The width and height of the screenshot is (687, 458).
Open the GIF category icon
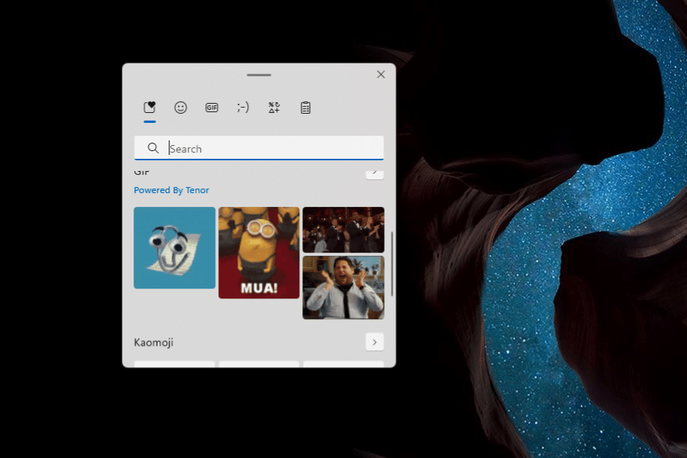tap(211, 107)
